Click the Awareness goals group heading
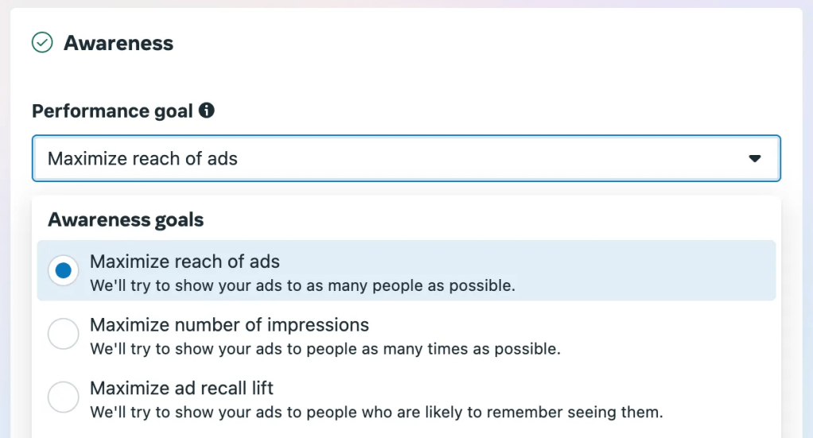Screen dimensions: 813x438 click(126, 220)
